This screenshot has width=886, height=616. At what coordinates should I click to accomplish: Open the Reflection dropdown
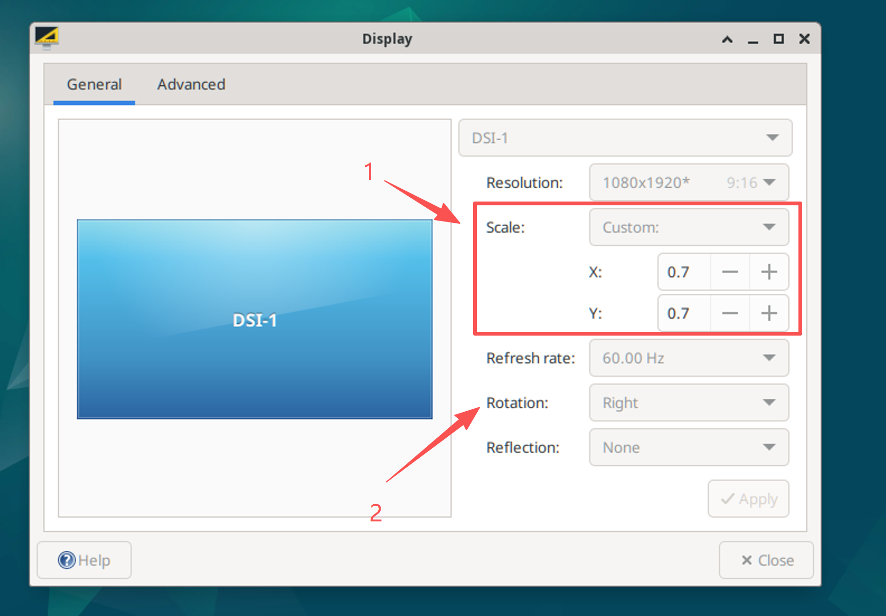pyautogui.click(x=689, y=447)
